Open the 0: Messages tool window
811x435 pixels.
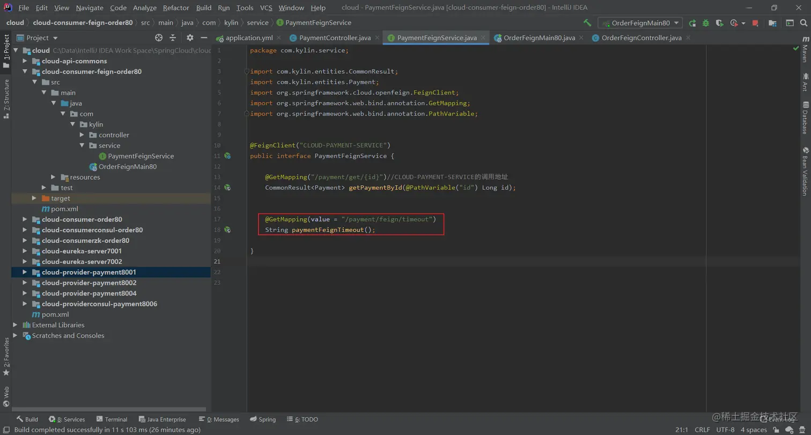[218, 419]
